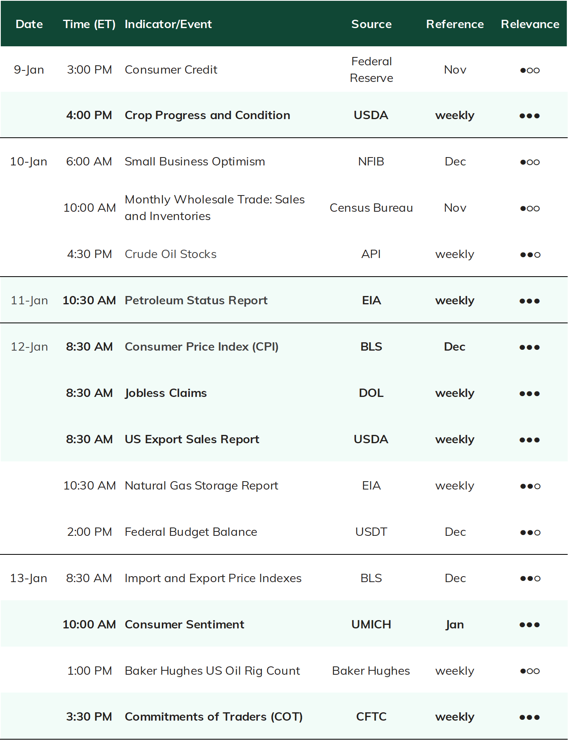Click relevance dots for Crop Progress and Condition
The width and height of the screenshot is (568, 740).
tap(530, 116)
